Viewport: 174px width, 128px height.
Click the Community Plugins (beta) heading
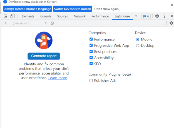[x=110, y=74]
